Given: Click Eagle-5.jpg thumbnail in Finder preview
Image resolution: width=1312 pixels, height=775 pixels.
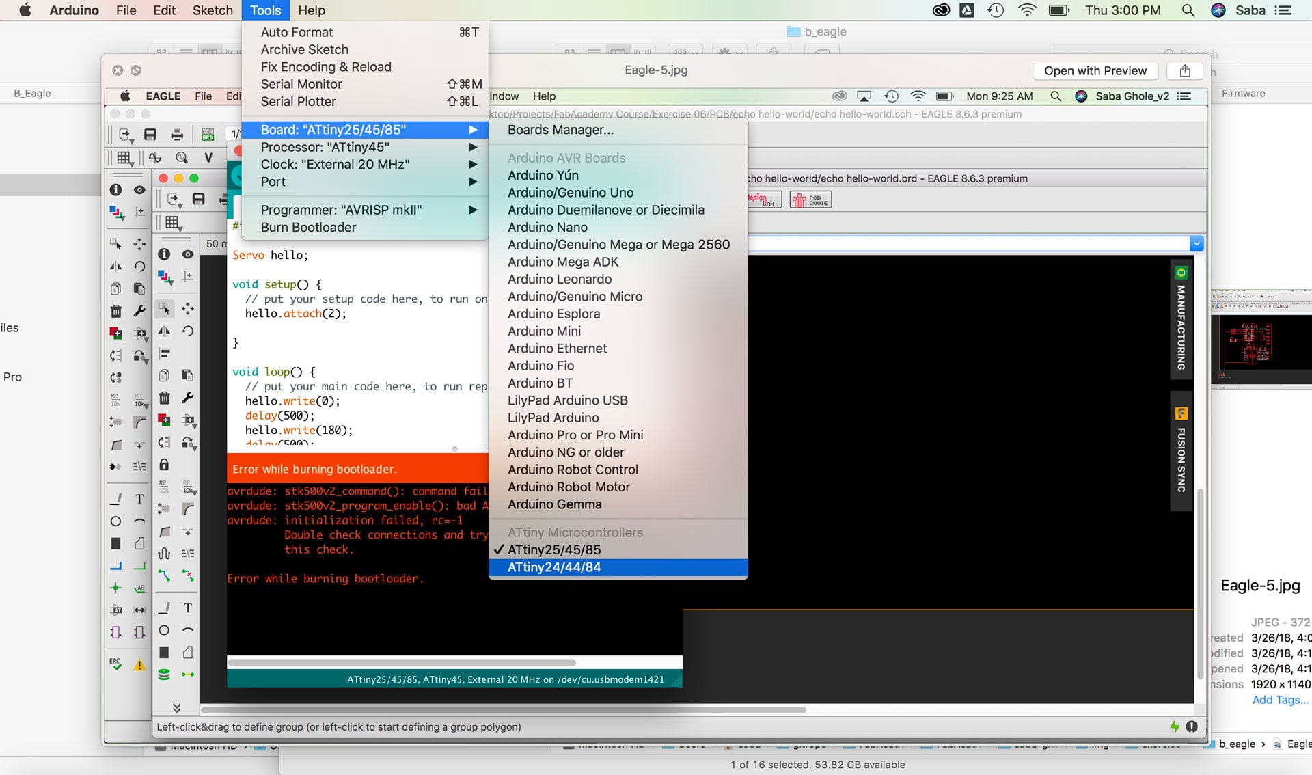Looking at the screenshot, I should pyautogui.click(x=1261, y=340).
